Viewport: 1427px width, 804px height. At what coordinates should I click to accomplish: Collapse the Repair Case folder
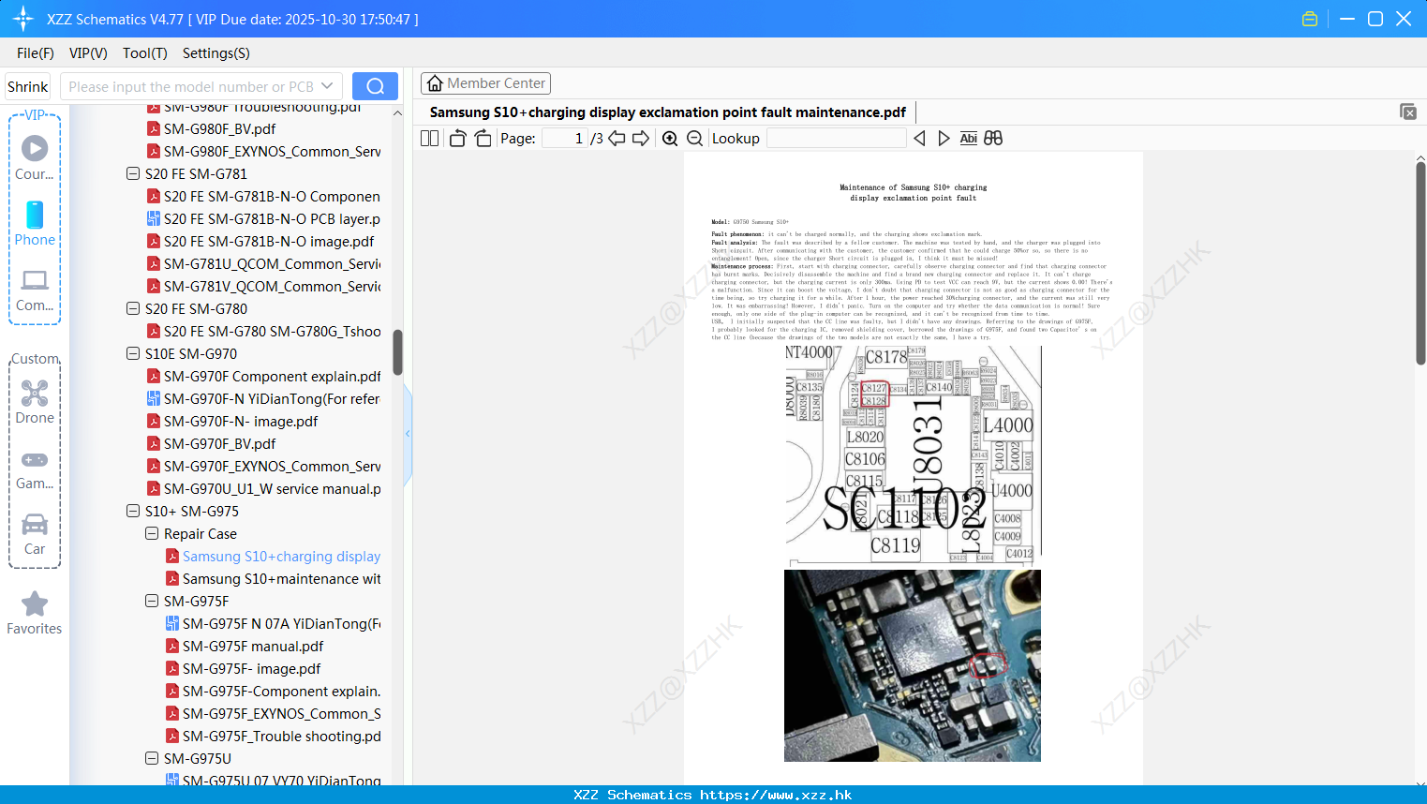[x=152, y=533]
